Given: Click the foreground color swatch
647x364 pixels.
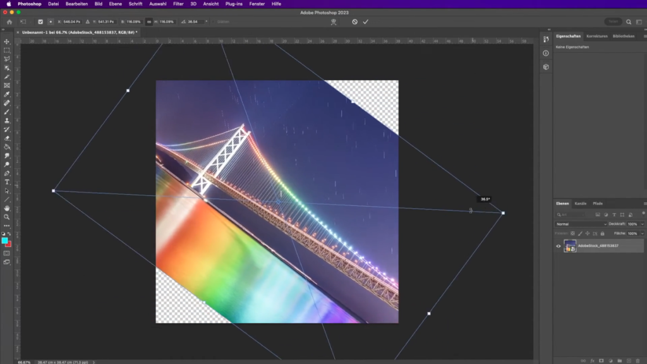Looking at the screenshot, I should tap(6, 240).
